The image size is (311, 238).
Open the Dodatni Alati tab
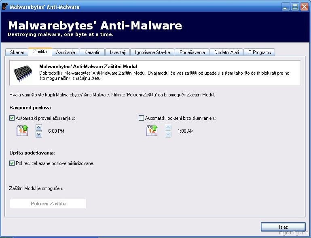tap(226, 52)
